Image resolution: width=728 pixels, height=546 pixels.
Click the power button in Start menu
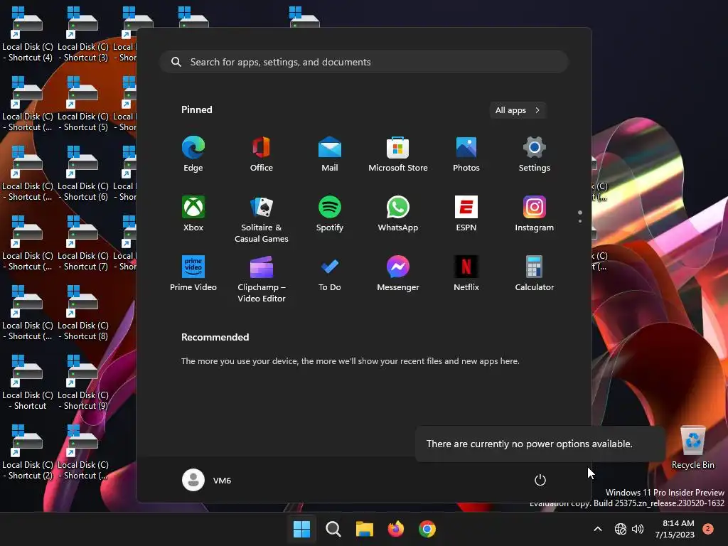[x=540, y=480]
